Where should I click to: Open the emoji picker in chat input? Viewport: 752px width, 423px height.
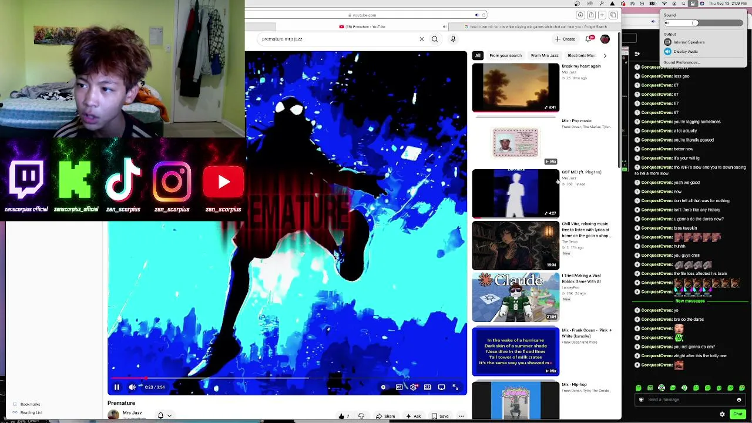click(x=739, y=399)
